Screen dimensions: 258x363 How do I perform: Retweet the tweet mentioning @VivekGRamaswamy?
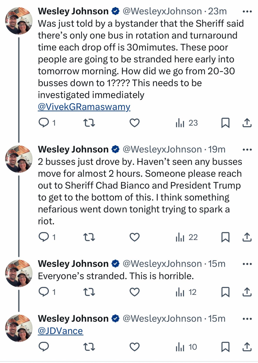pos(89,123)
